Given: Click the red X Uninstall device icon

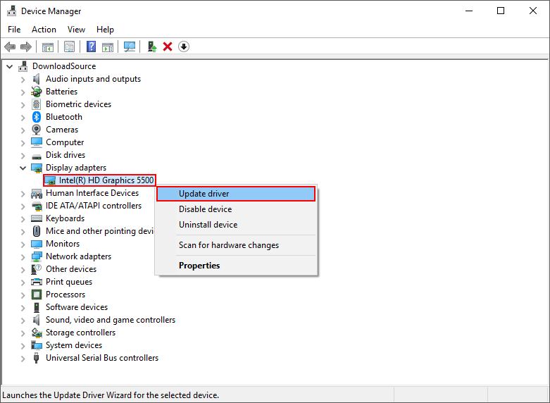Looking at the screenshot, I should [x=168, y=46].
